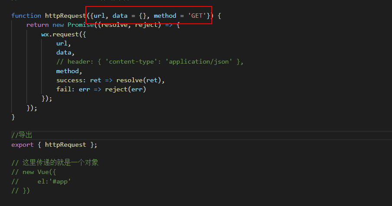The image size is (392, 206).
Task: Click the closing brace of httpRequest function
Action: (x=13, y=117)
